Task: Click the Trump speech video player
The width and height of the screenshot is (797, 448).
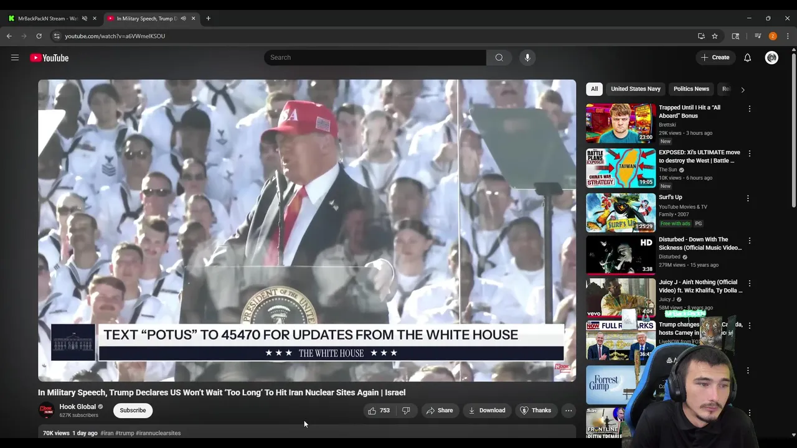Action: point(307,230)
